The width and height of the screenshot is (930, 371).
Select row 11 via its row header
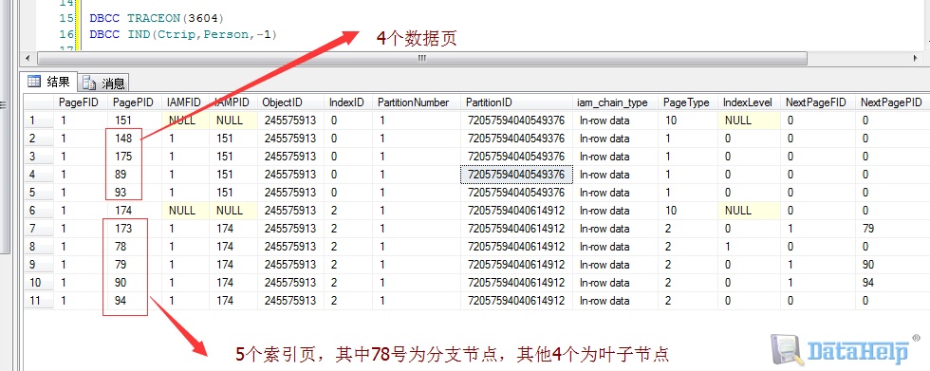pyautogui.click(x=39, y=301)
